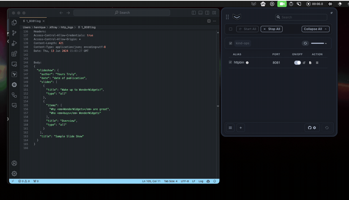Collapse the kind-ops context chevron
This screenshot has height=200, width=349.
[326, 43]
